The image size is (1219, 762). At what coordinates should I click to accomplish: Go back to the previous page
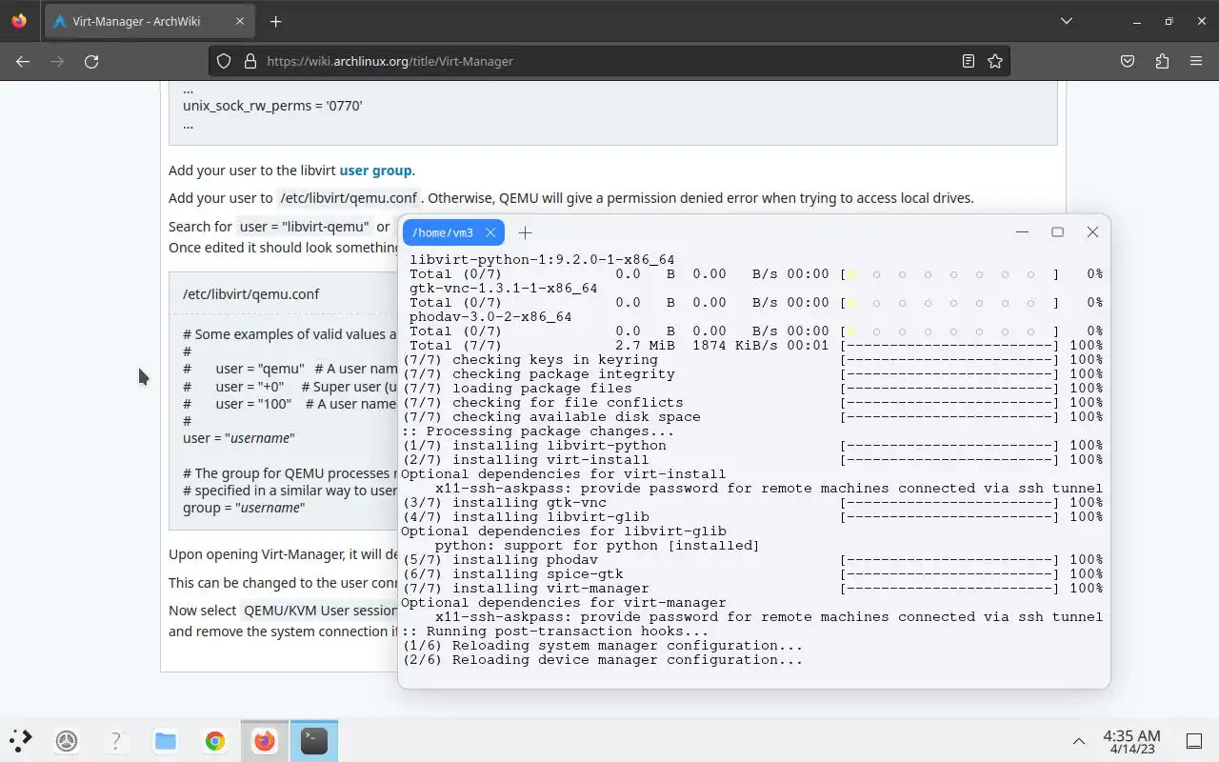pyautogui.click(x=23, y=61)
